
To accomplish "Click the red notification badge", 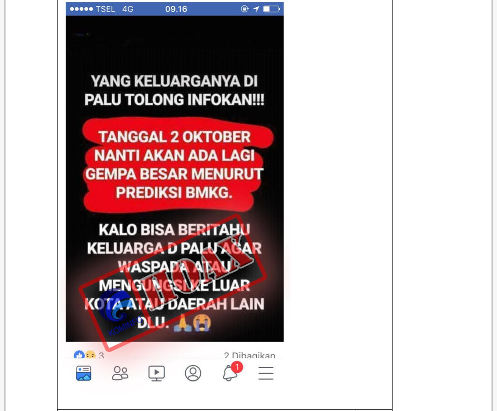I will 237,367.
